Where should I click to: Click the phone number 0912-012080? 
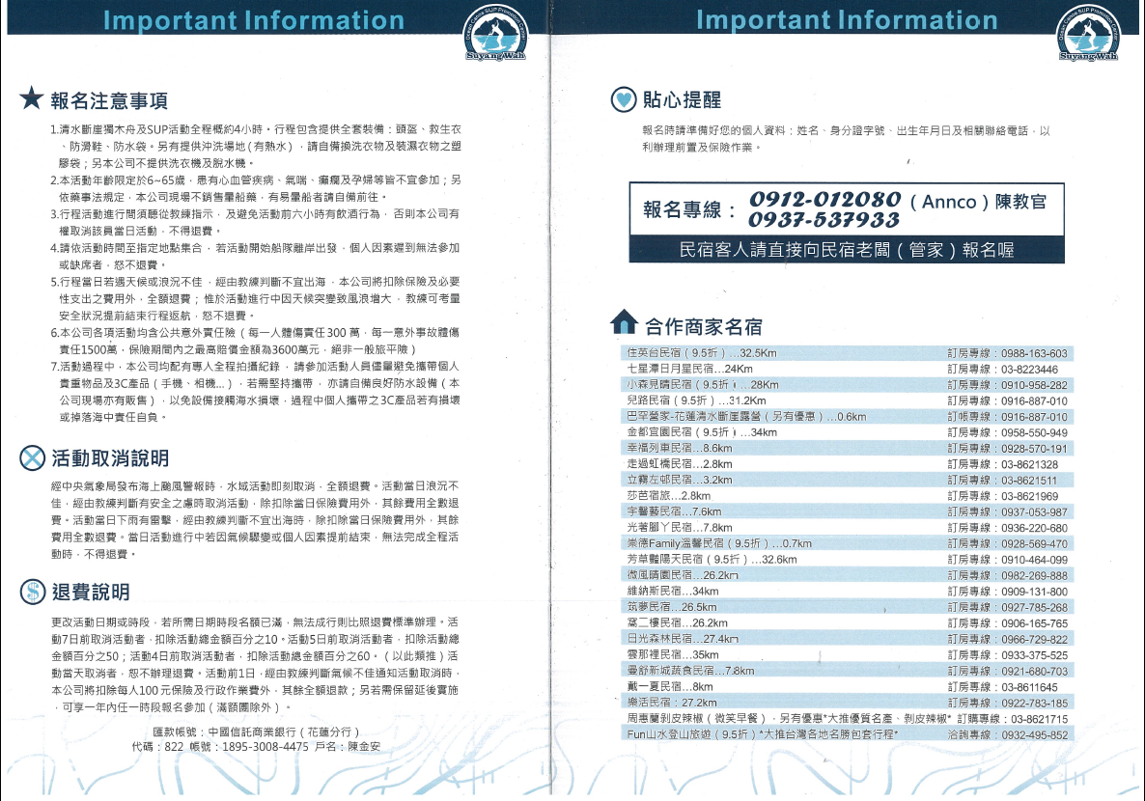click(825, 200)
